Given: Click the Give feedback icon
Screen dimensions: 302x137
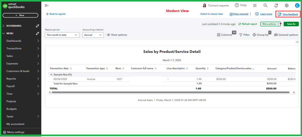Looking at the screenshot, I should click(x=279, y=14).
